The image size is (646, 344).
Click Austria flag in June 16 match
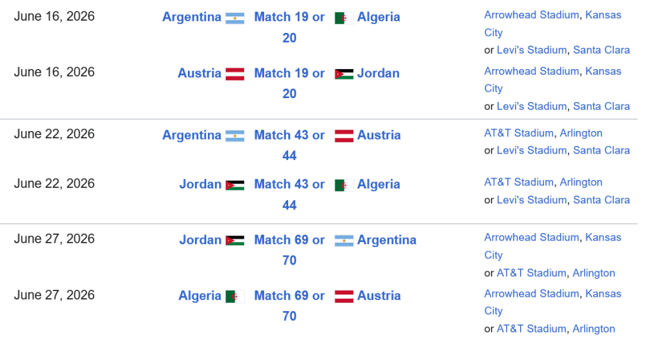(x=234, y=74)
